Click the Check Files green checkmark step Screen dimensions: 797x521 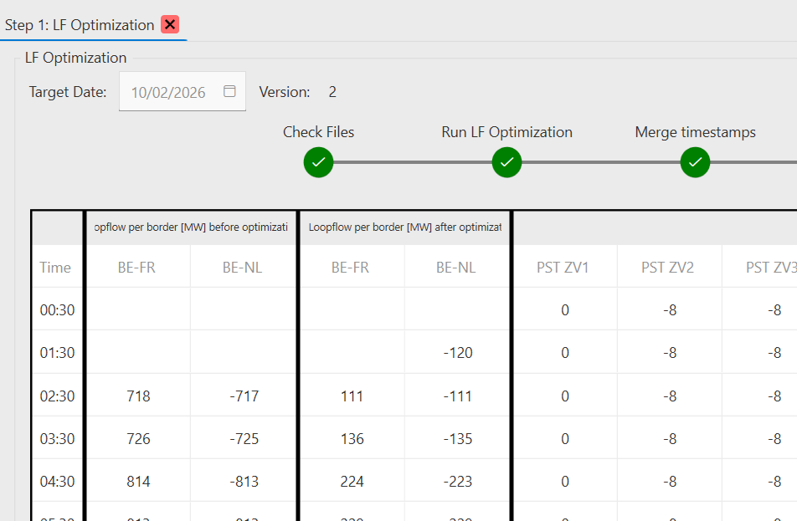(x=318, y=162)
